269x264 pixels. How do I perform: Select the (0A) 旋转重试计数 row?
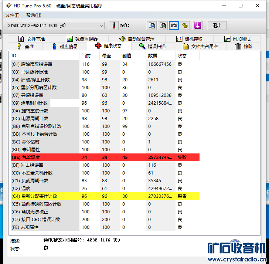point(105,111)
